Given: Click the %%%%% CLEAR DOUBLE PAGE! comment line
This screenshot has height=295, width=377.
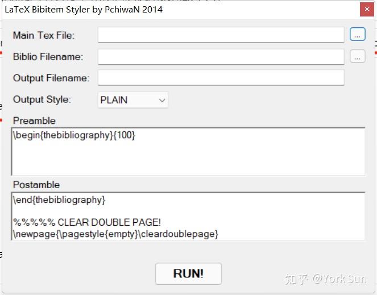Looking at the screenshot, I should coord(87,222).
